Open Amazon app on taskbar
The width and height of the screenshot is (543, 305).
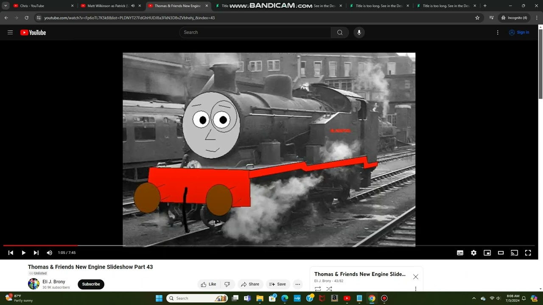pyautogui.click(x=334, y=298)
